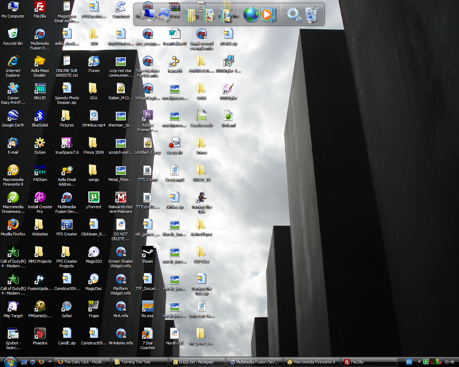Select the FPS Creator desktop shortcut
Screen dimensions: 459x367
click(x=67, y=228)
